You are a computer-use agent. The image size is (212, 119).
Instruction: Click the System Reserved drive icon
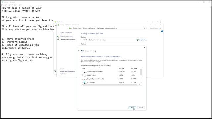(x=85, y=72)
